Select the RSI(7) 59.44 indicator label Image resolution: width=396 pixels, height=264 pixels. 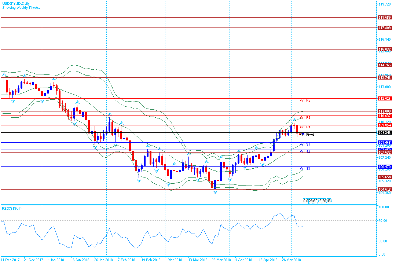[x=12, y=208]
